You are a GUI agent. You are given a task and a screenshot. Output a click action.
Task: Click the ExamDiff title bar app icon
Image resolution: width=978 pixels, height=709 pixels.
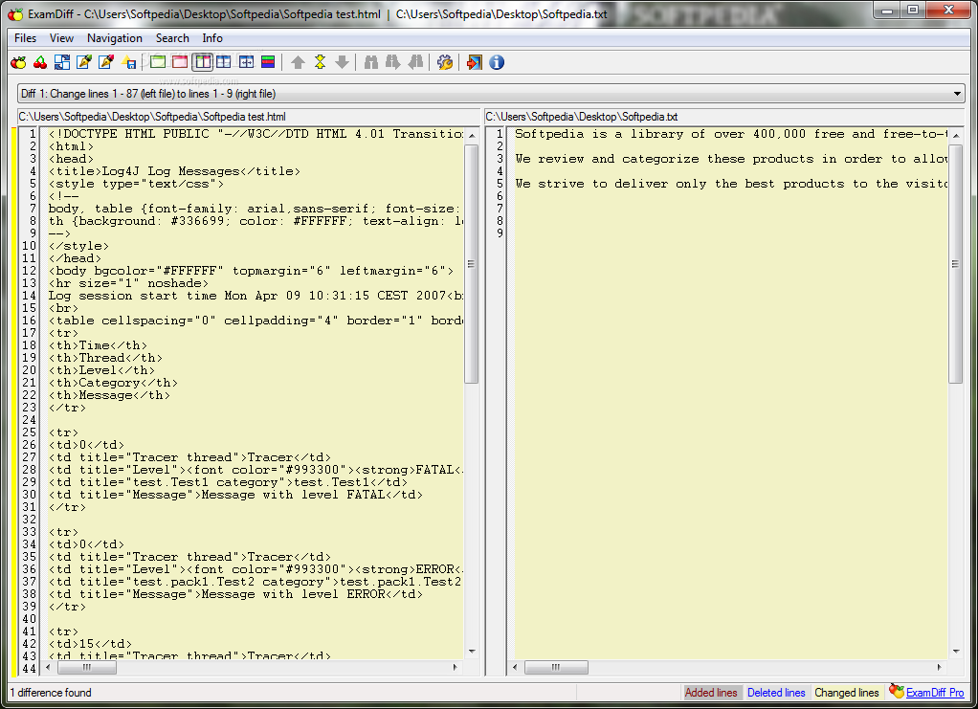point(15,13)
